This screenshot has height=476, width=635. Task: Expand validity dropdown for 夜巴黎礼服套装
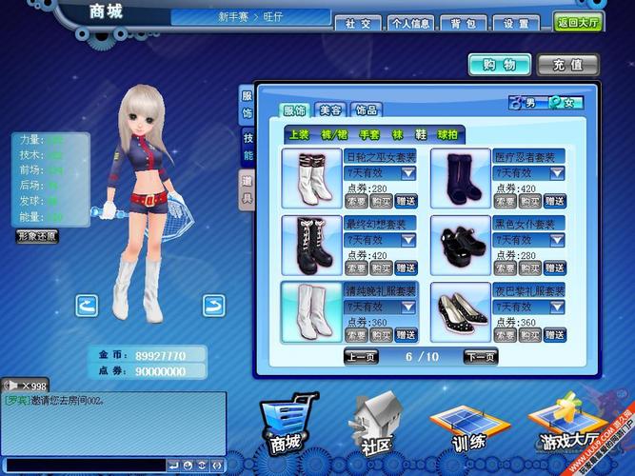556,307
